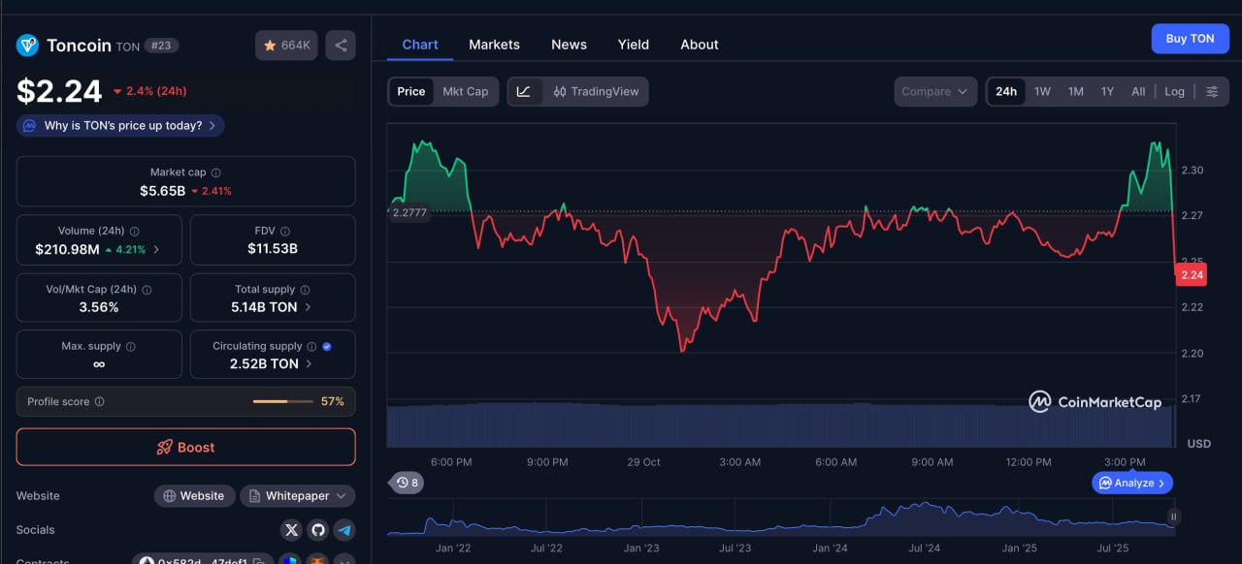
Task: Click the Market cap info icon
Action: [215, 172]
